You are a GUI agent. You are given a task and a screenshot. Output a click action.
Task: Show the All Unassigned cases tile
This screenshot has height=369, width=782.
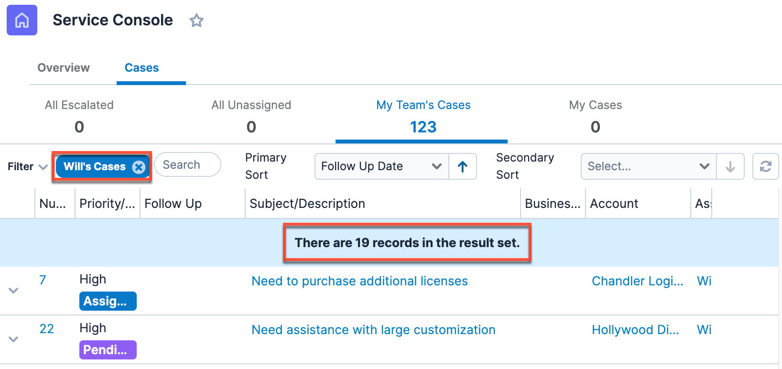[251, 116]
